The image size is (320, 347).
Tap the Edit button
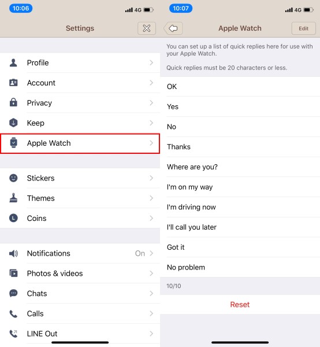304,28
